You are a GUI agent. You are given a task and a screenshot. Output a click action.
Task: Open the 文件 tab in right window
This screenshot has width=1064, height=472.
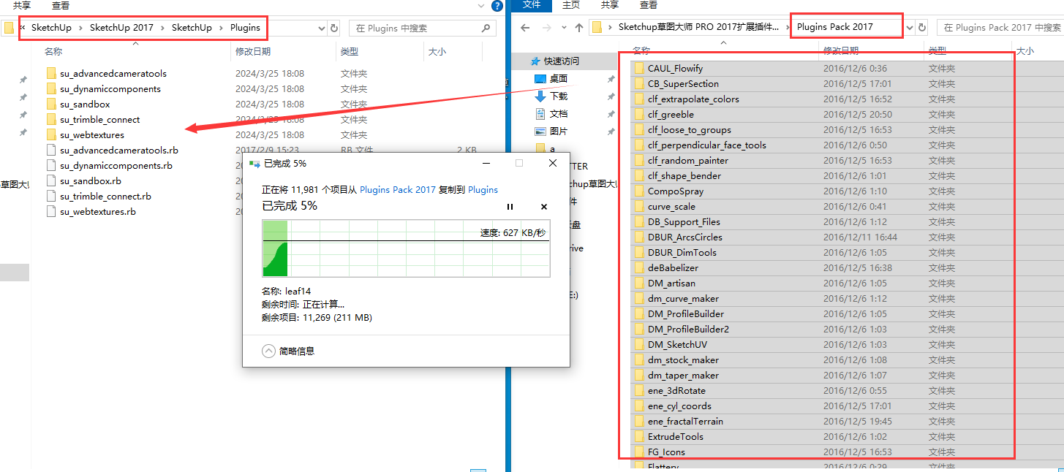click(x=532, y=5)
